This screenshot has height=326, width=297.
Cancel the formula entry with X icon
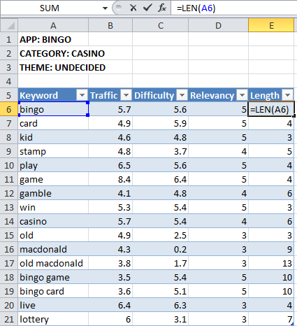[133, 8]
